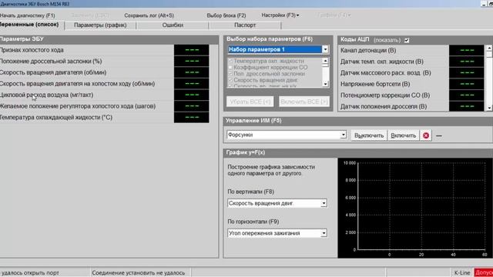The height and width of the screenshot is (277, 493).
Task: Toggle Скорость вращения двиг. checkbox in list
Action: (230, 80)
